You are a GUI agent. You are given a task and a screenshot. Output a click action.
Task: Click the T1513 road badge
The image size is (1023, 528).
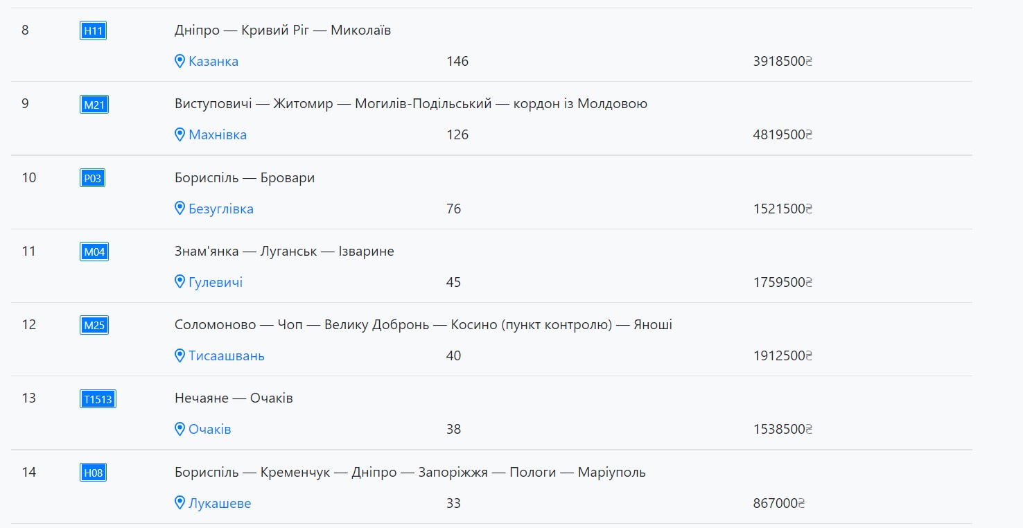97,399
